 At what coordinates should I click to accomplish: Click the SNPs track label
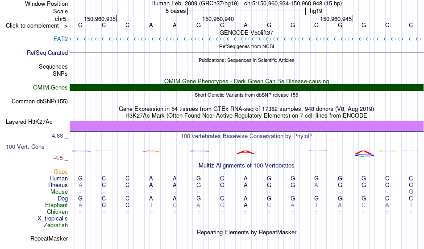60,73
